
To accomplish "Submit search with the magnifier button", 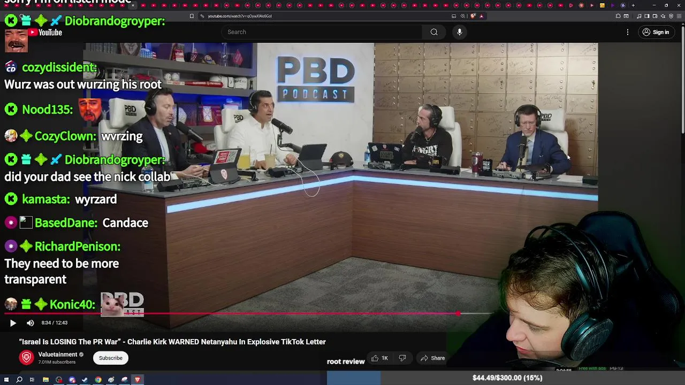I will 434,32.
